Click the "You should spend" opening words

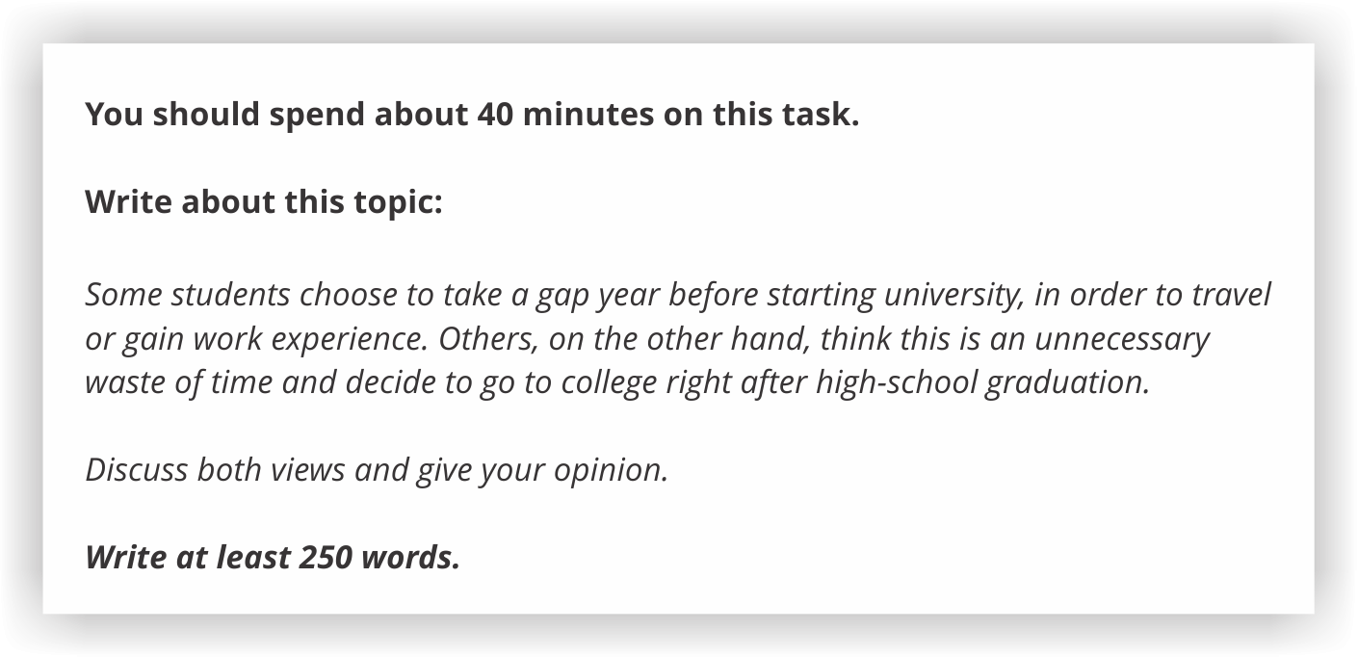(173, 115)
